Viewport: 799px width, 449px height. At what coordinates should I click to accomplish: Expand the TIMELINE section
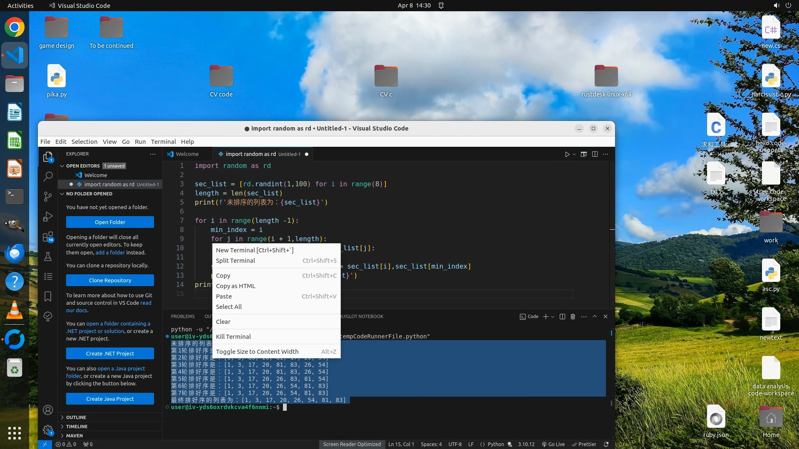pos(77,427)
